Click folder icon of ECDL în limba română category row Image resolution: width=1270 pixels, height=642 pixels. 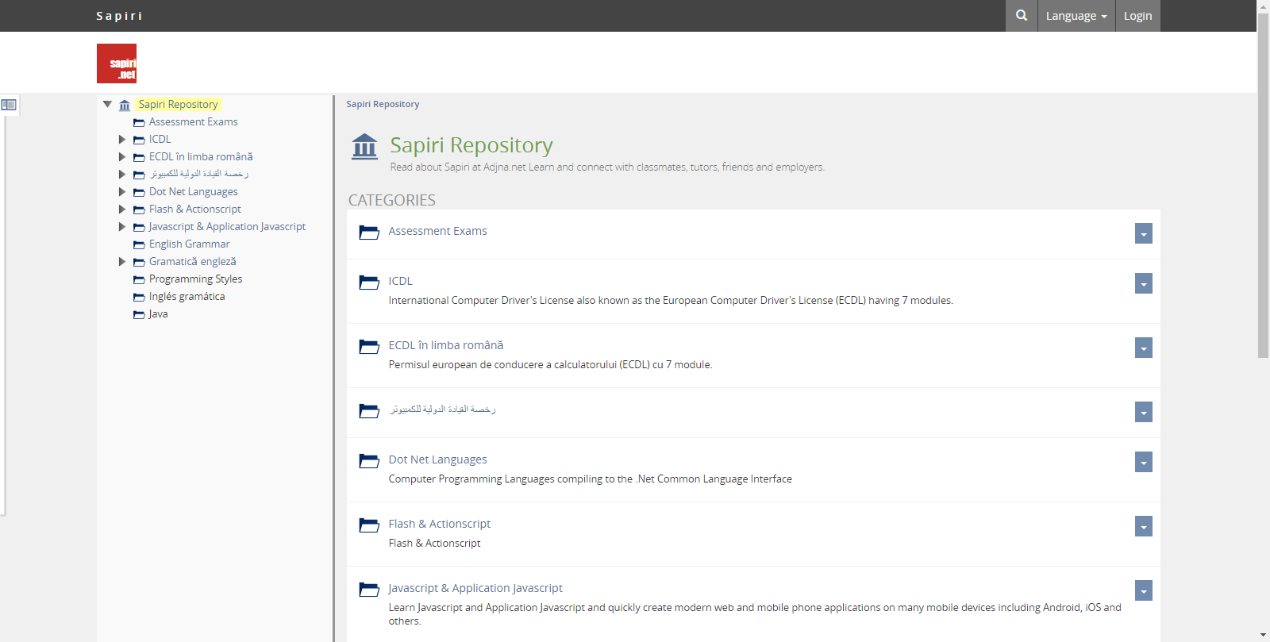tap(369, 346)
